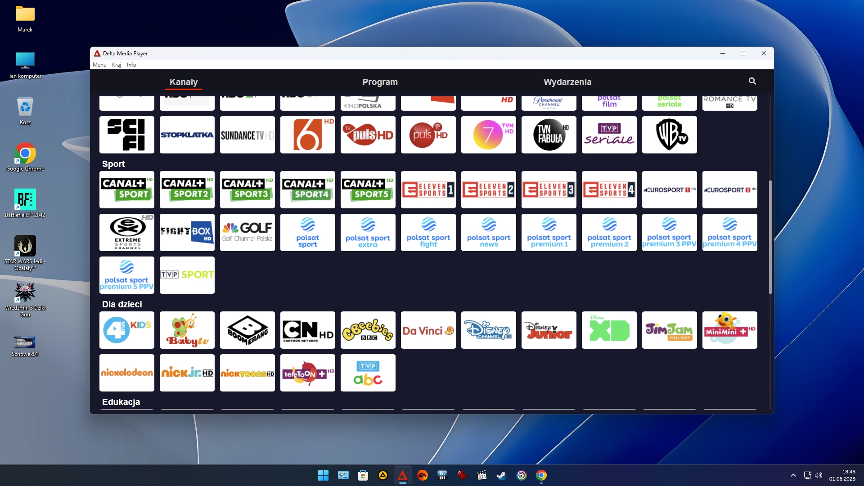Image resolution: width=864 pixels, height=486 pixels.
Task: Select the Puls 2 HD channel
Action: click(x=428, y=135)
